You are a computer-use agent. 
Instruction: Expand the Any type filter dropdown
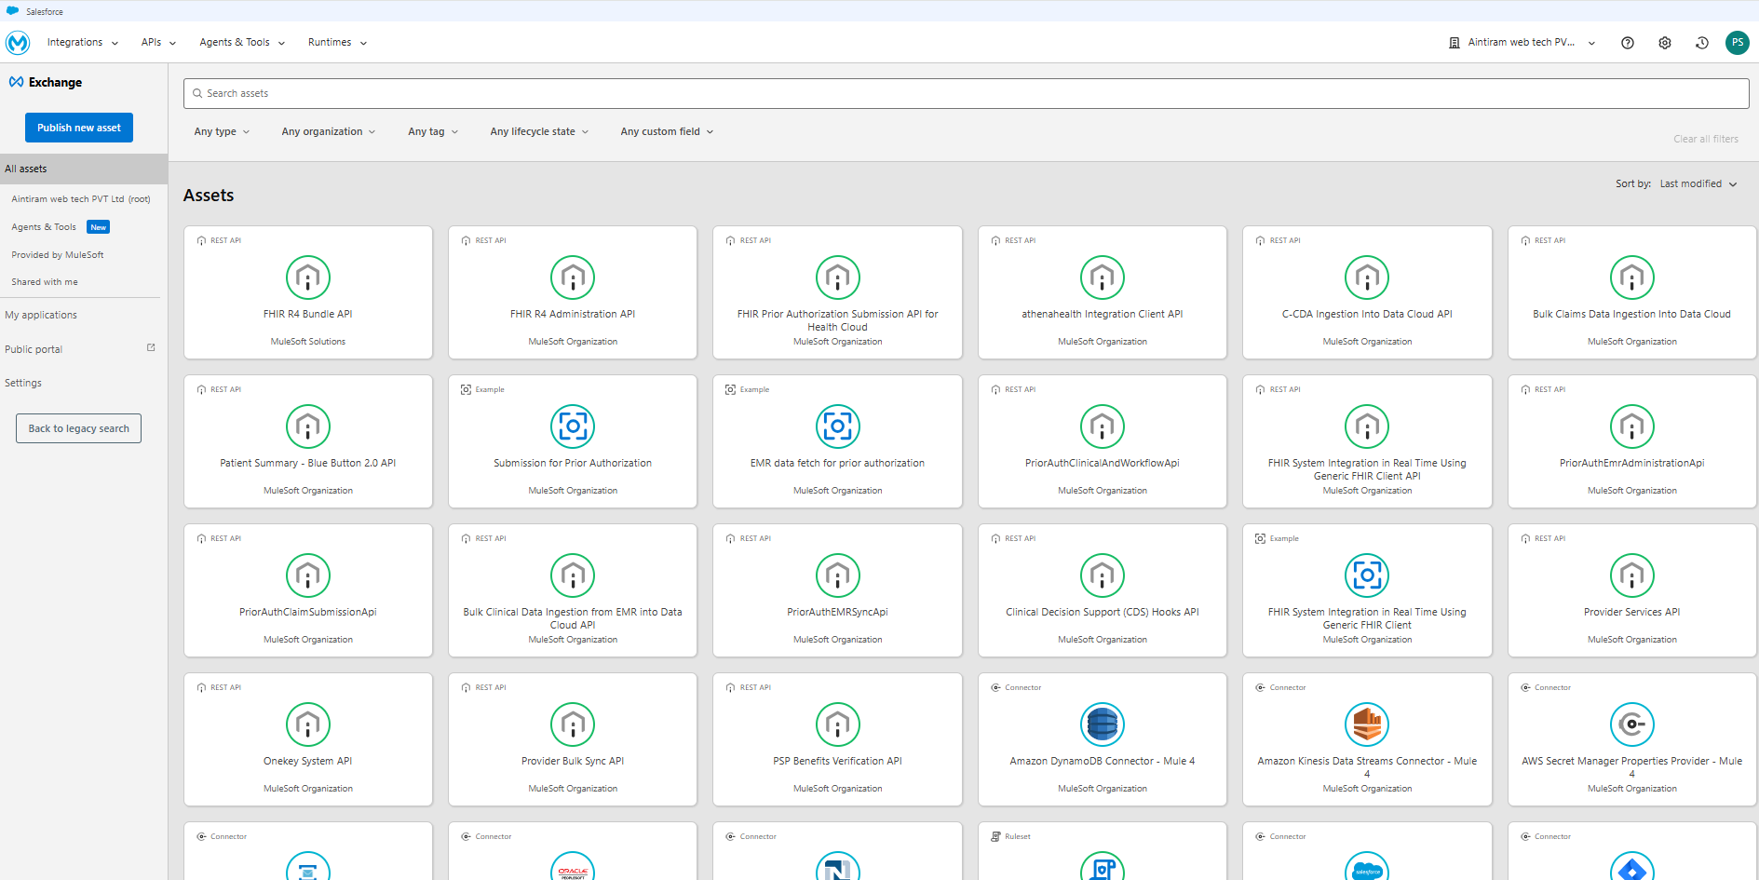tap(222, 132)
